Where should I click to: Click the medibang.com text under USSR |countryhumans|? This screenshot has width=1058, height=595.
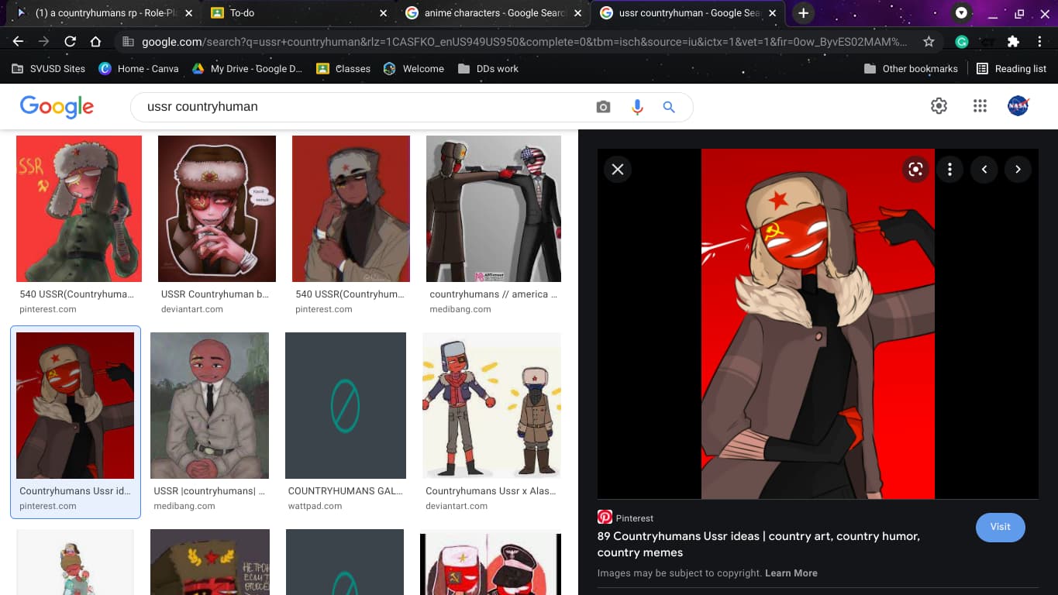pyautogui.click(x=184, y=506)
